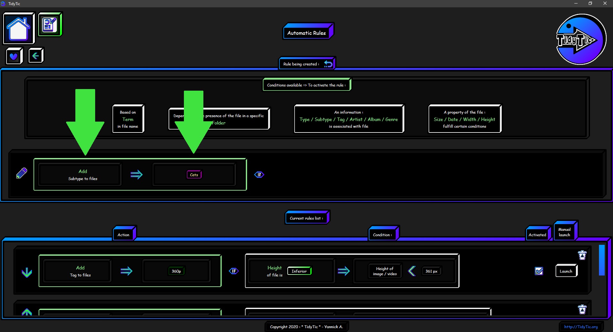
Task: Choose Type / Subtype / Tag information condition
Action: (x=349, y=119)
